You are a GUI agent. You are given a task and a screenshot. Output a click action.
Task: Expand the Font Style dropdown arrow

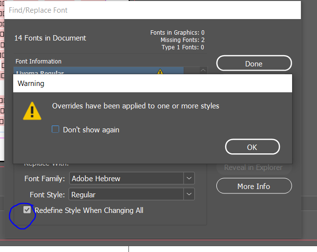tap(190, 194)
